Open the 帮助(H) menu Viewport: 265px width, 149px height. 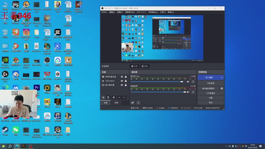point(171,12)
